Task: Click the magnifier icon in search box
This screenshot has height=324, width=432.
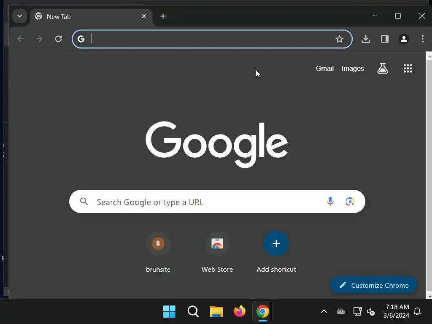Action: 84,201
